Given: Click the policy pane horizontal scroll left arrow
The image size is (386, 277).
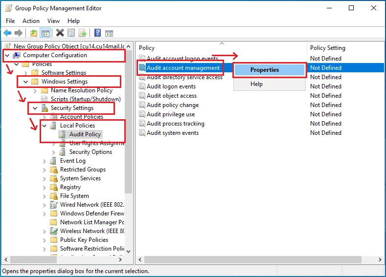Looking at the screenshot, I should click(140, 259).
